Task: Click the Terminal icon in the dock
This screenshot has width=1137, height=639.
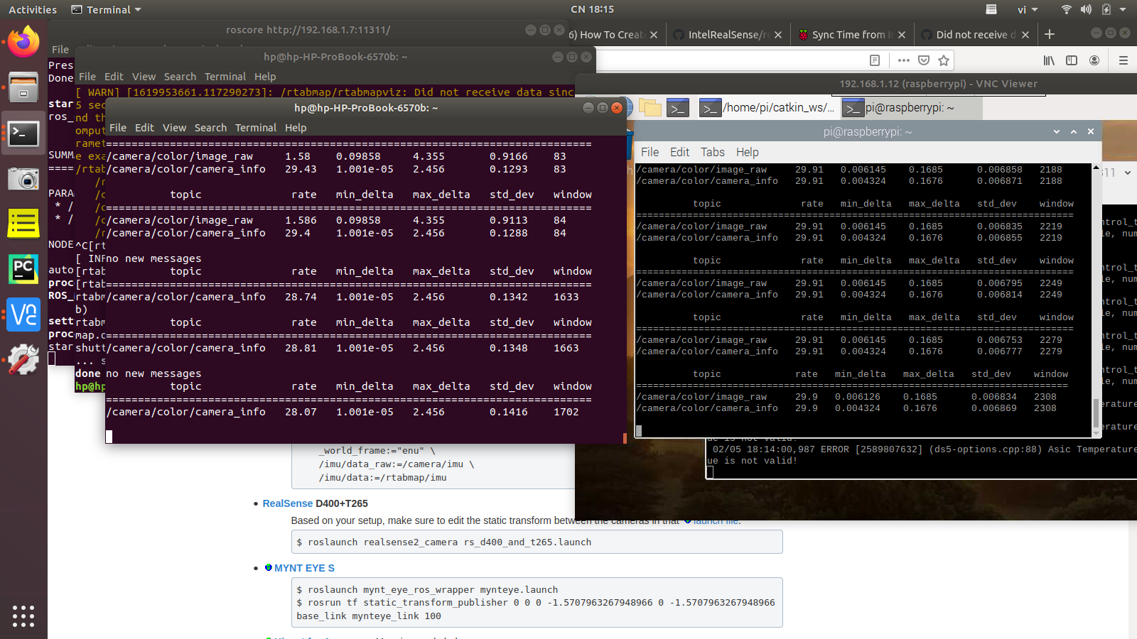Action: click(23, 133)
